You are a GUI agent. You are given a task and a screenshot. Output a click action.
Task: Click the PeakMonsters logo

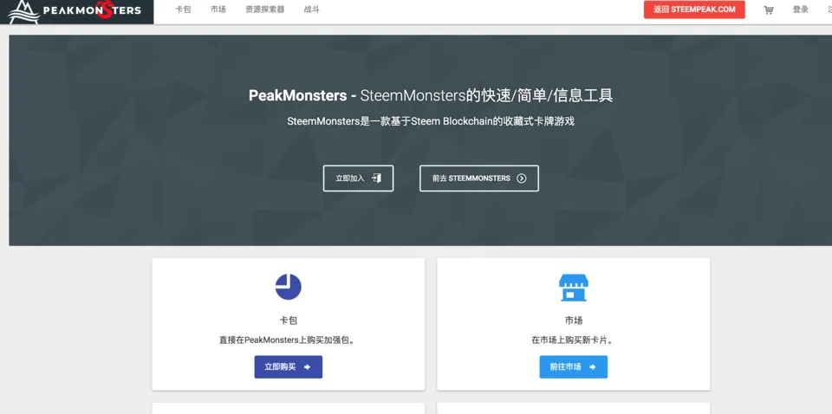tap(75, 10)
